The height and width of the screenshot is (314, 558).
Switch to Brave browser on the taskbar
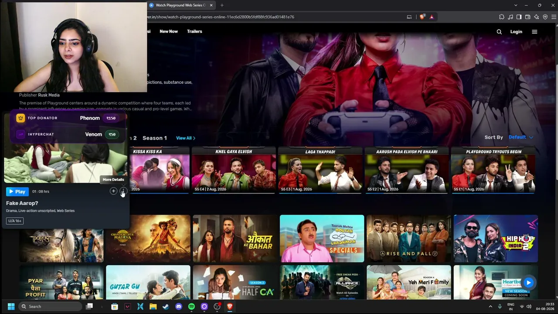point(230,307)
